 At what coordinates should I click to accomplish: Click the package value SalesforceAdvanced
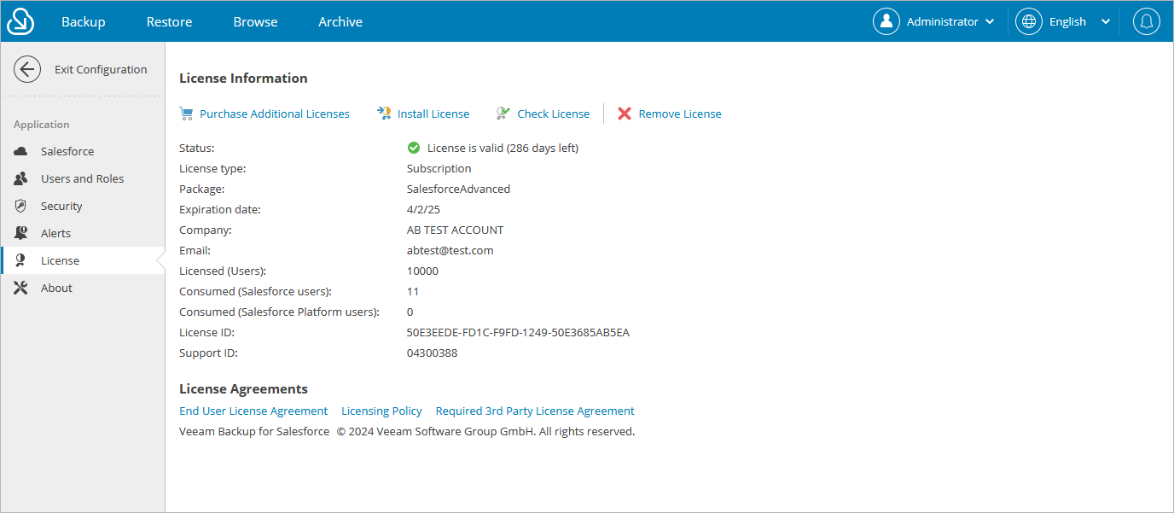[x=458, y=189]
